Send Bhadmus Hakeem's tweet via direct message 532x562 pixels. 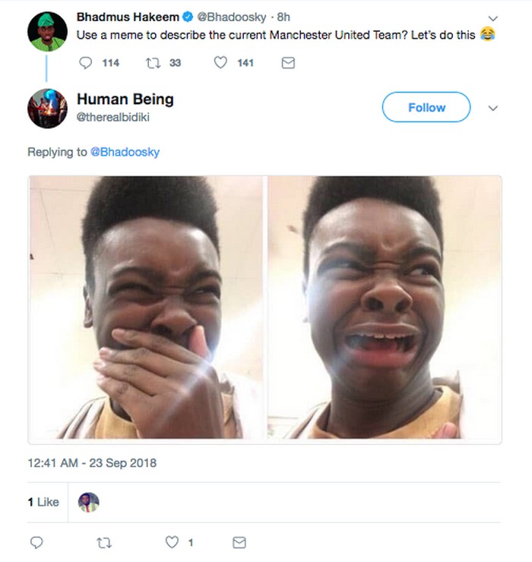[x=288, y=63]
